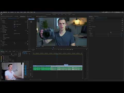124x93 pixels.
Task: Open the Clip menu
Action: click(x=15, y=12)
